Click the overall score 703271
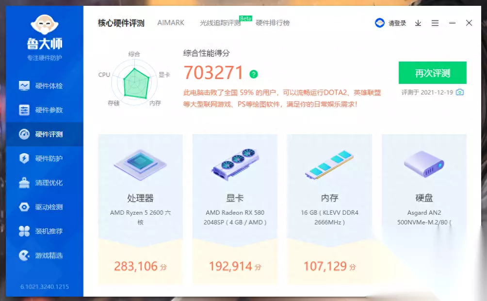Screen dimensions: 487x301 click(x=213, y=73)
